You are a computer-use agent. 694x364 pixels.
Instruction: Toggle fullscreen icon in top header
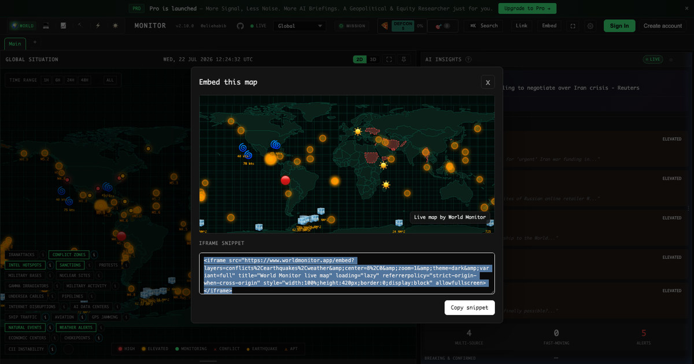coord(573,25)
